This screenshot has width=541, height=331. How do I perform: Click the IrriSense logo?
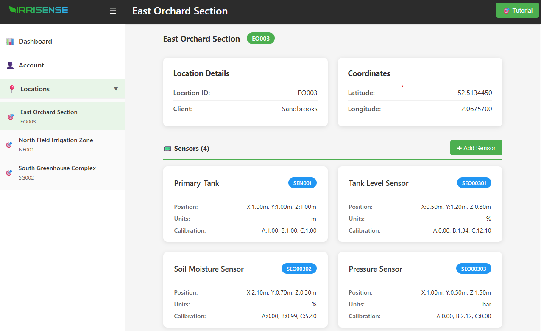point(39,10)
